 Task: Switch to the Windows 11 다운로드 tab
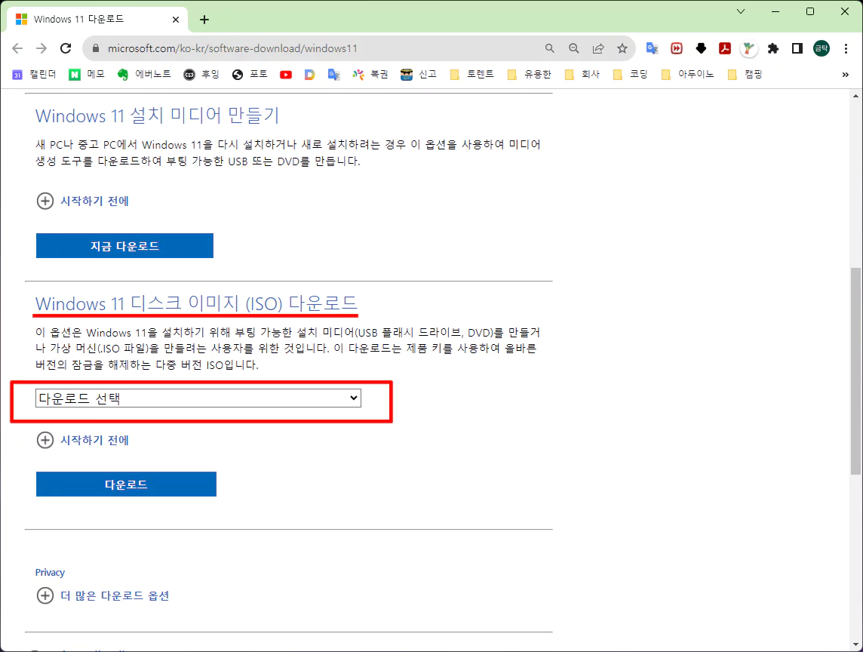coord(92,20)
